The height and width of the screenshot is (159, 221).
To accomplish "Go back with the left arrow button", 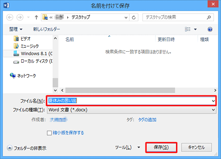I will point(10,17).
